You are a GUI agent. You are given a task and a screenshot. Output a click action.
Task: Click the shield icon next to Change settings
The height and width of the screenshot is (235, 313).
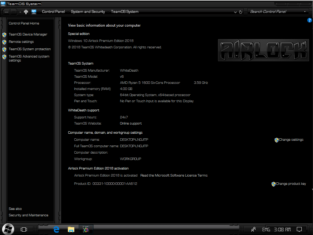click(x=276, y=140)
